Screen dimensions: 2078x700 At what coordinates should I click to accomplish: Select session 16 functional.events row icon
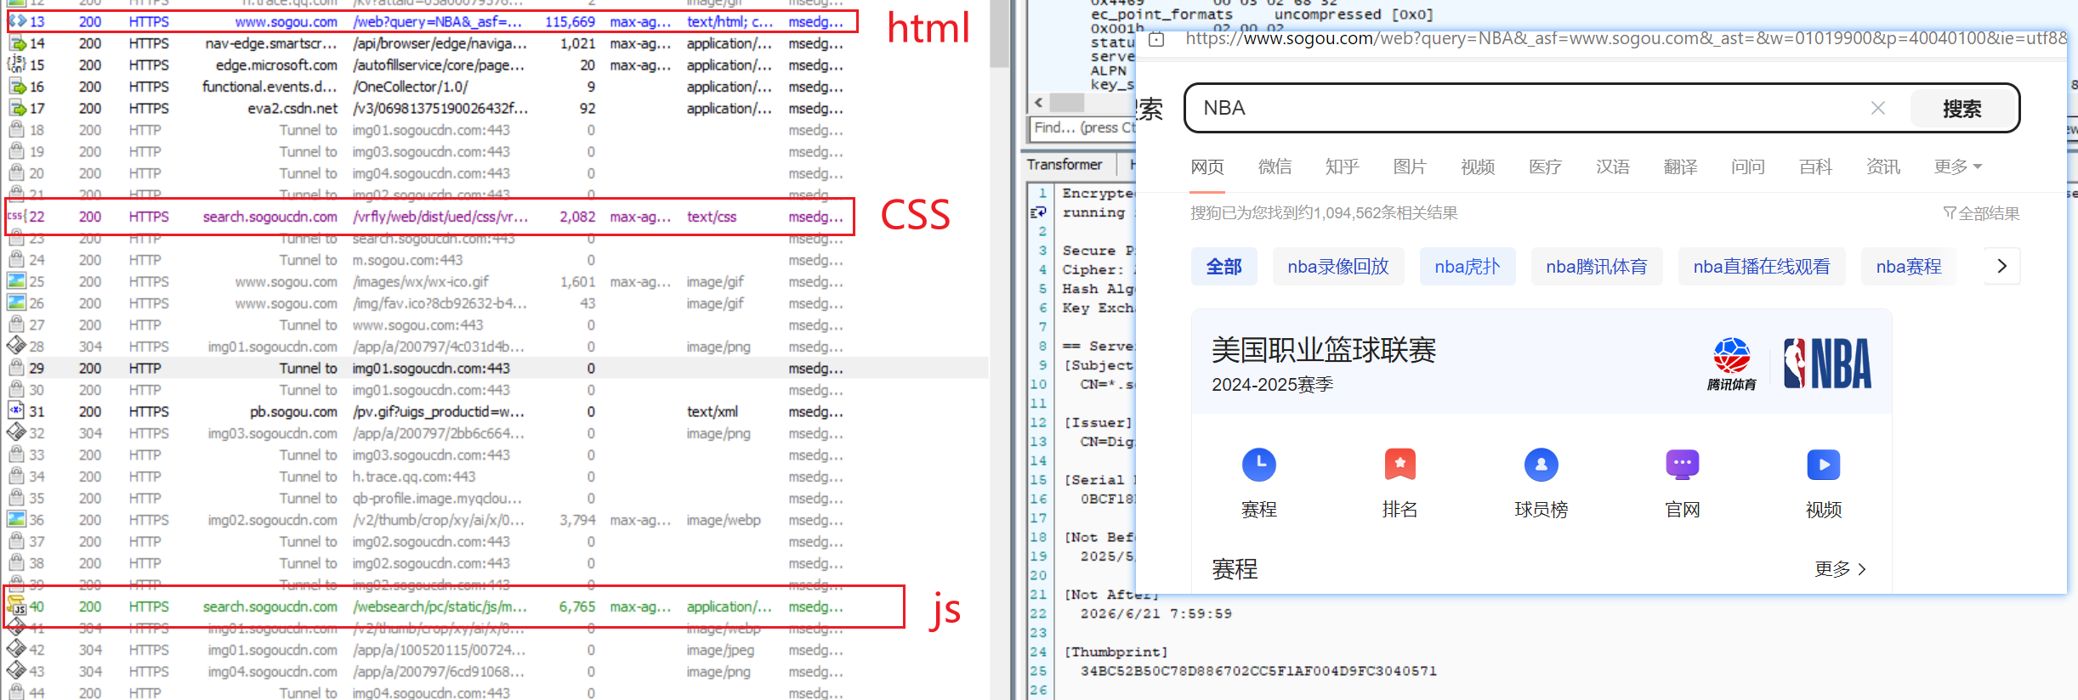pyautogui.click(x=17, y=87)
